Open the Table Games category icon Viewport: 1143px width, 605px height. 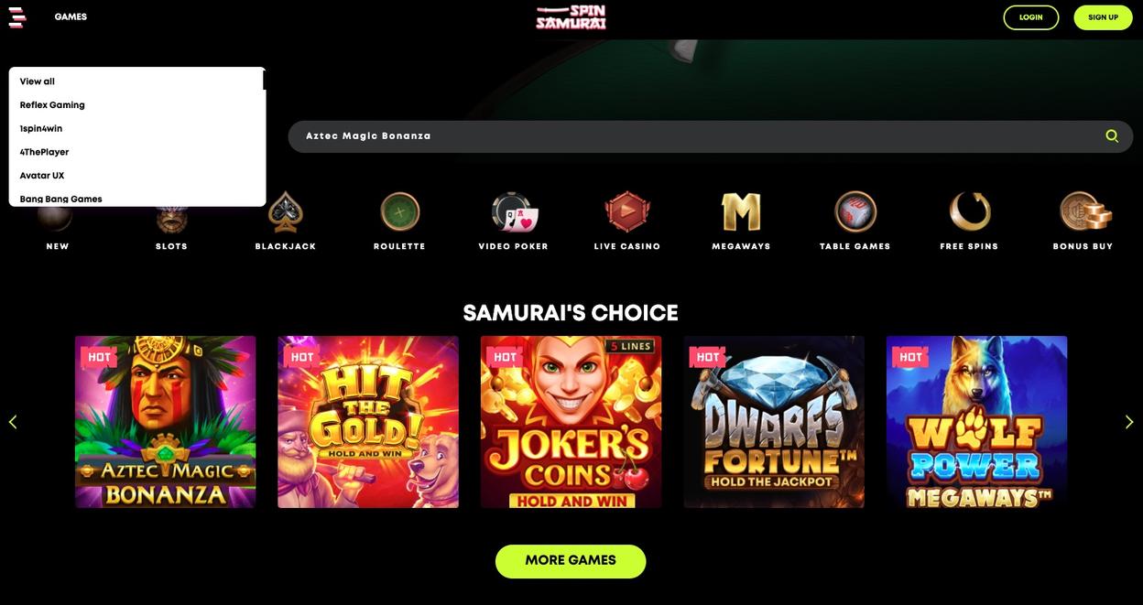[x=855, y=211]
